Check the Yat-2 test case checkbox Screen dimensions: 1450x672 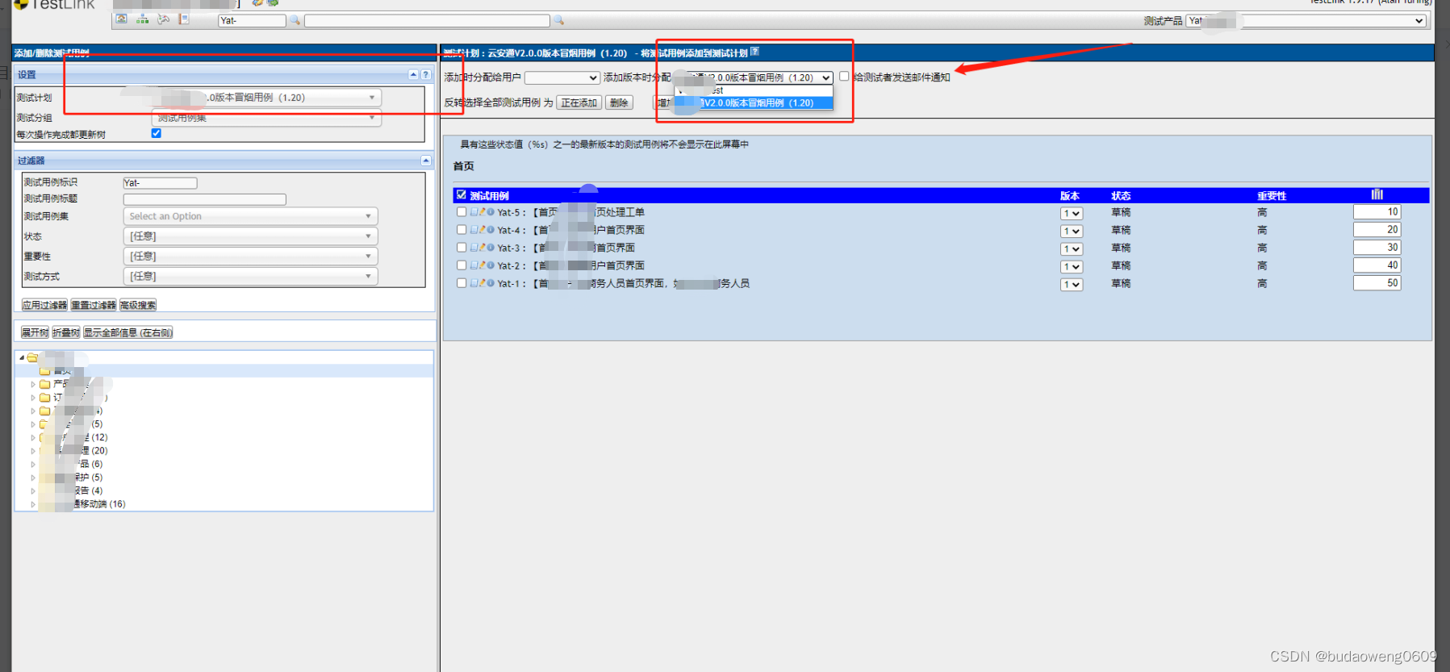462,265
